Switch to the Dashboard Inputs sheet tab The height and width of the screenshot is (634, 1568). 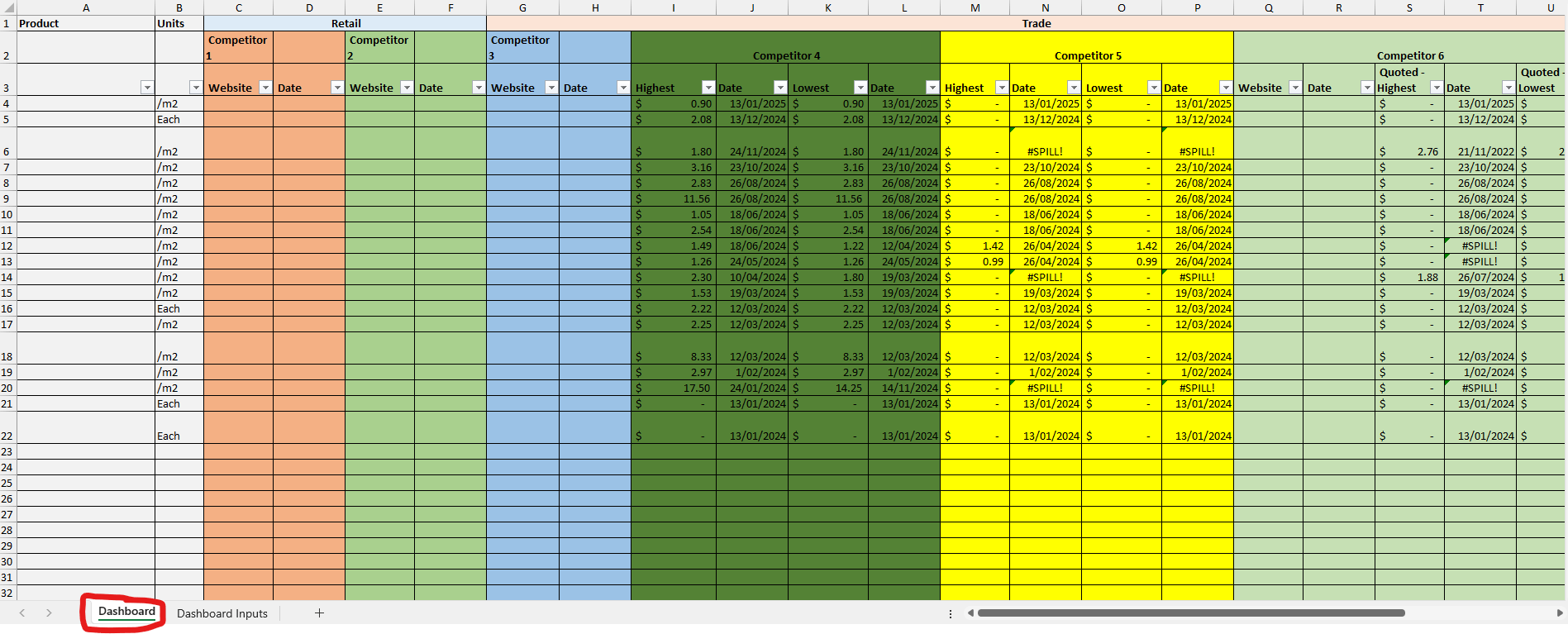(222, 613)
